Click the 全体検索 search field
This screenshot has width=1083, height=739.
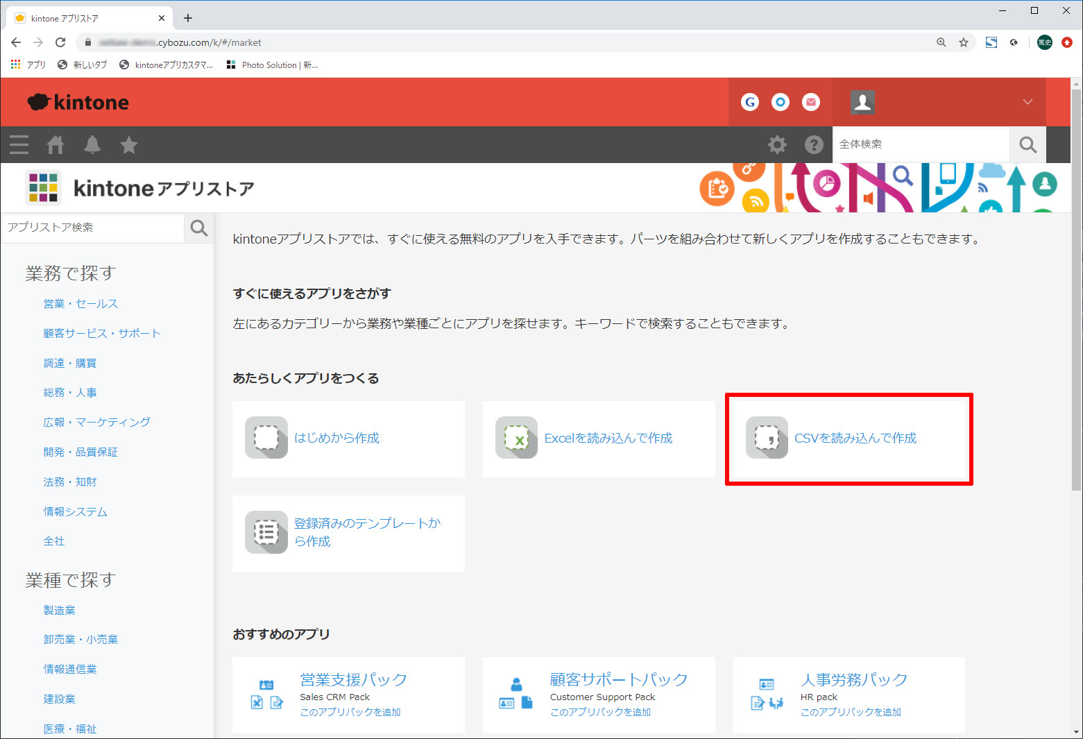[921, 144]
